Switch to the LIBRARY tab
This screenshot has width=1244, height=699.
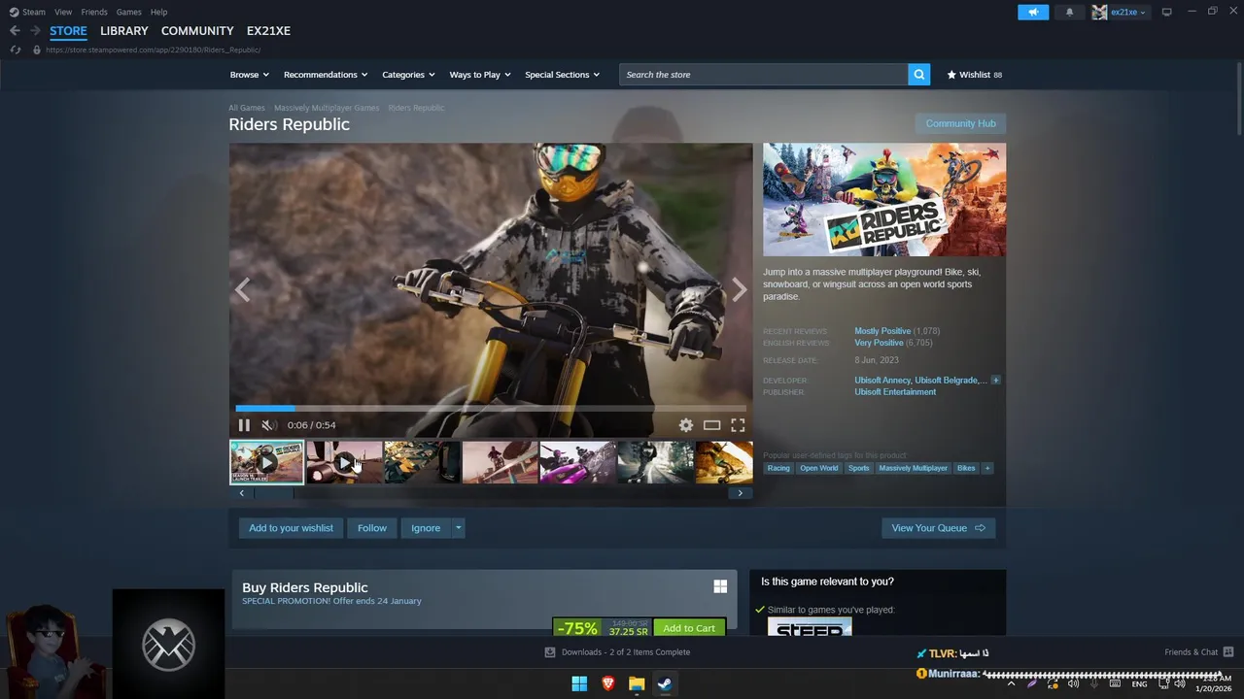(x=124, y=31)
